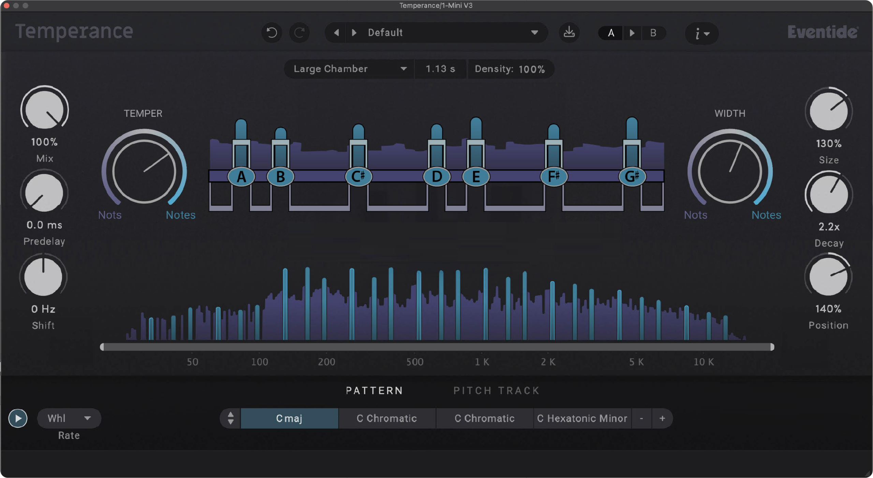The width and height of the screenshot is (873, 478).
Task: Select the PATTERN tab
Action: coord(374,390)
